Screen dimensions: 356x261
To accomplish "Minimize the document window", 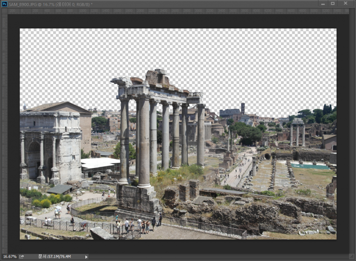I will [322, 4].
